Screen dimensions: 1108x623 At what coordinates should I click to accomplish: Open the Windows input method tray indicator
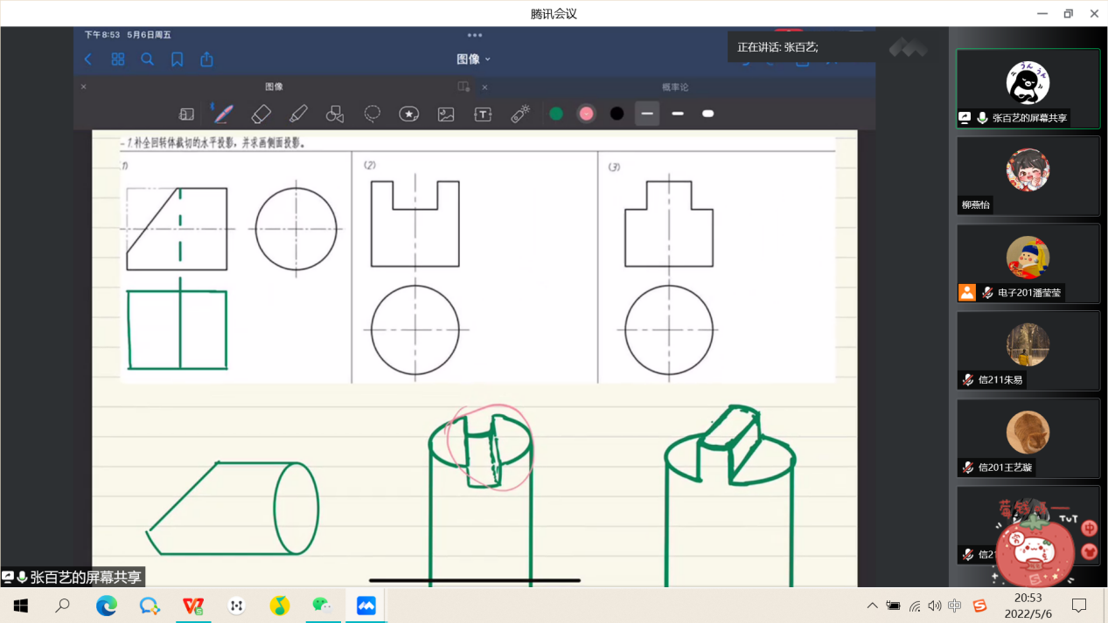tap(955, 606)
